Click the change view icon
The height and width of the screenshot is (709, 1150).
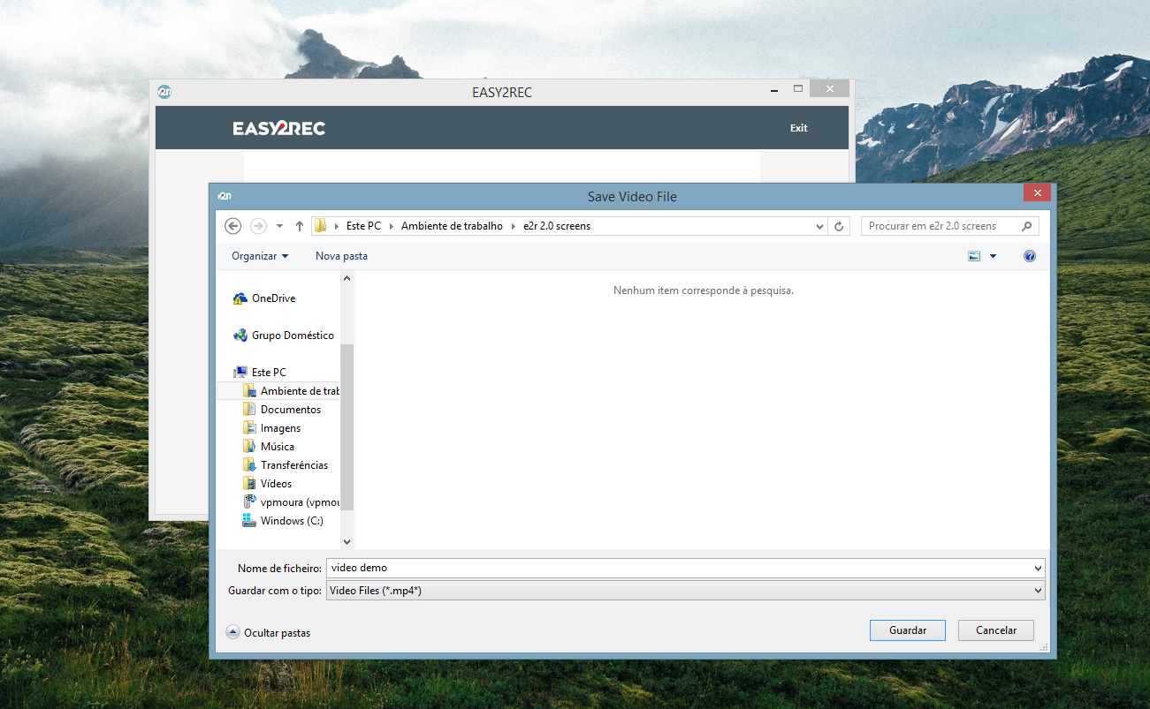pos(974,256)
